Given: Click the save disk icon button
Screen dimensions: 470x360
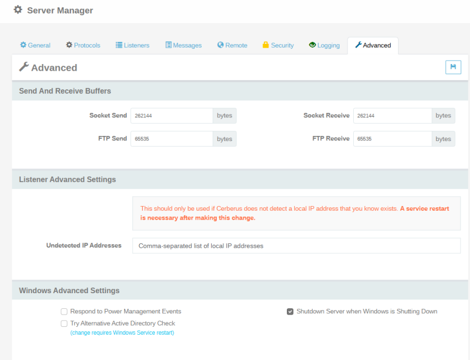Looking at the screenshot, I should pos(453,67).
